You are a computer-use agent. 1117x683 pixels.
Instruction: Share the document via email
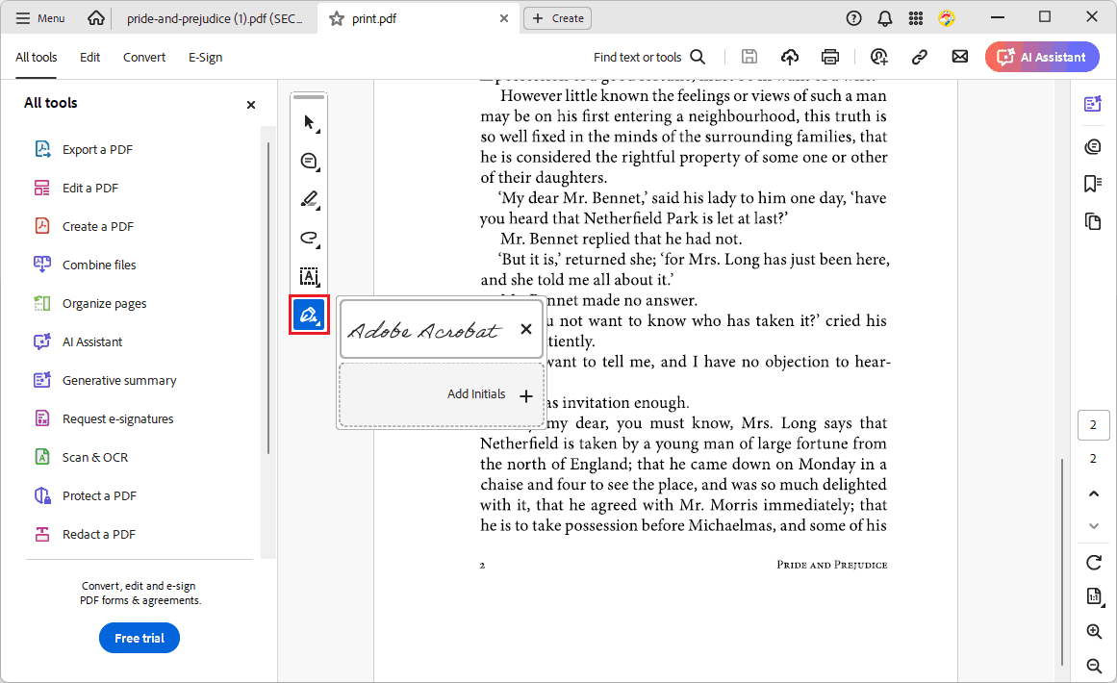pyautogui.click(x=959, y=56)
